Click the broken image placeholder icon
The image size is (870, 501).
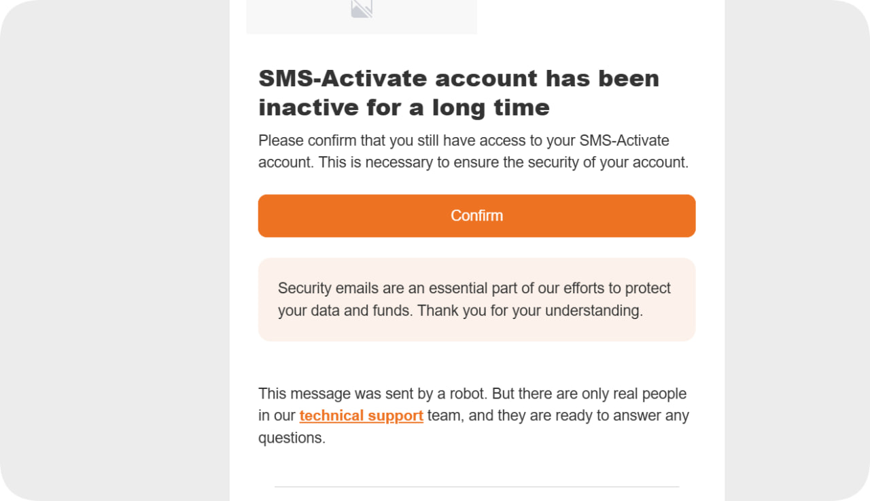click(362, 8)
